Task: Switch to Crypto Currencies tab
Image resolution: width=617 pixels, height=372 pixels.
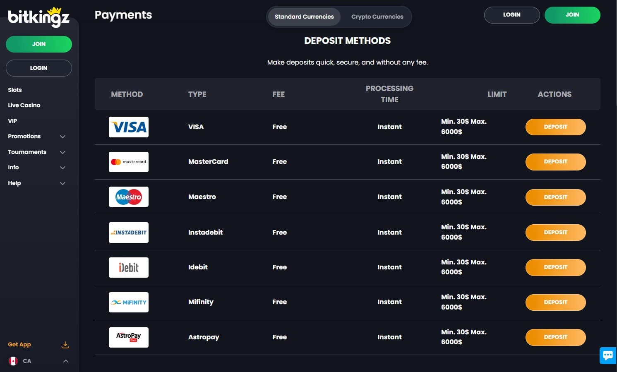Action: 377,17
